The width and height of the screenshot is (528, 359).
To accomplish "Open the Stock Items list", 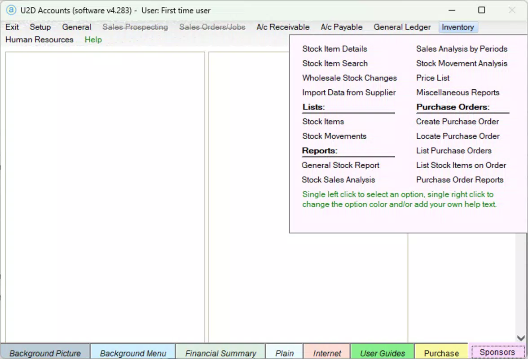I will (x=323, y=122).
